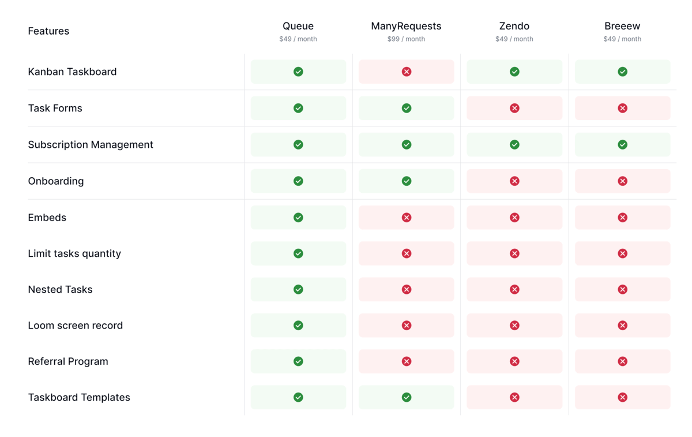Click Queue's green check for Kanban Taskboard
Viewport: 692px width, 437px height.
298,72
